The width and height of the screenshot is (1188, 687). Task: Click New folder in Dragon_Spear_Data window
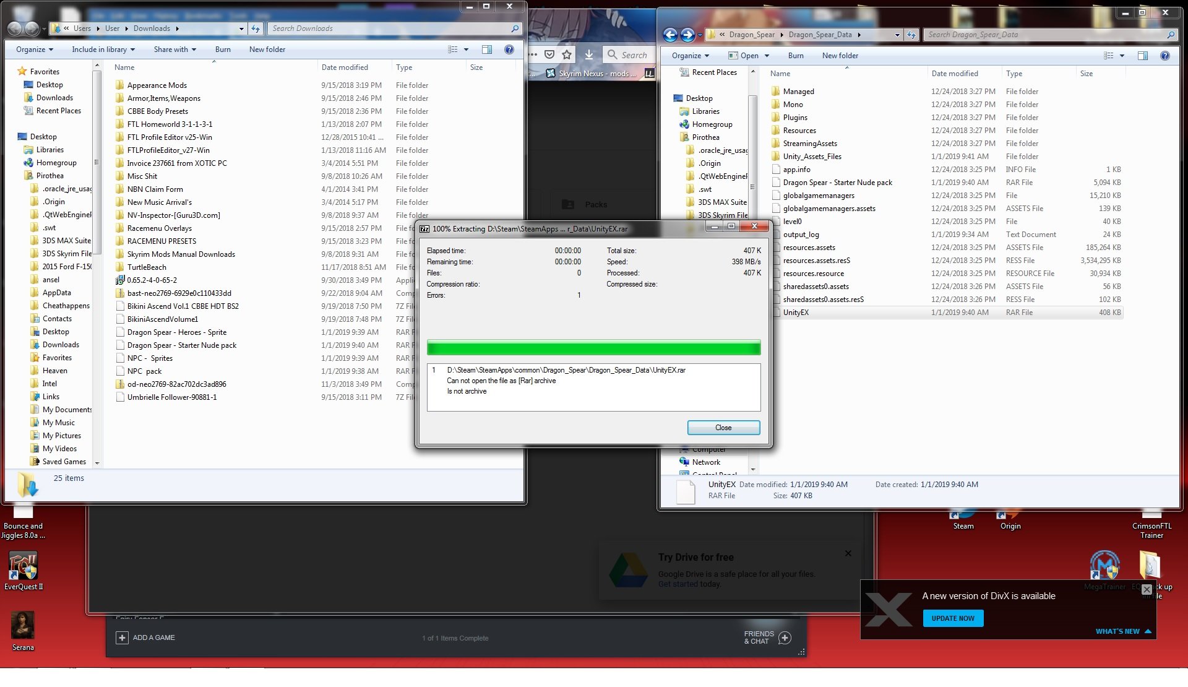[840, 56]
